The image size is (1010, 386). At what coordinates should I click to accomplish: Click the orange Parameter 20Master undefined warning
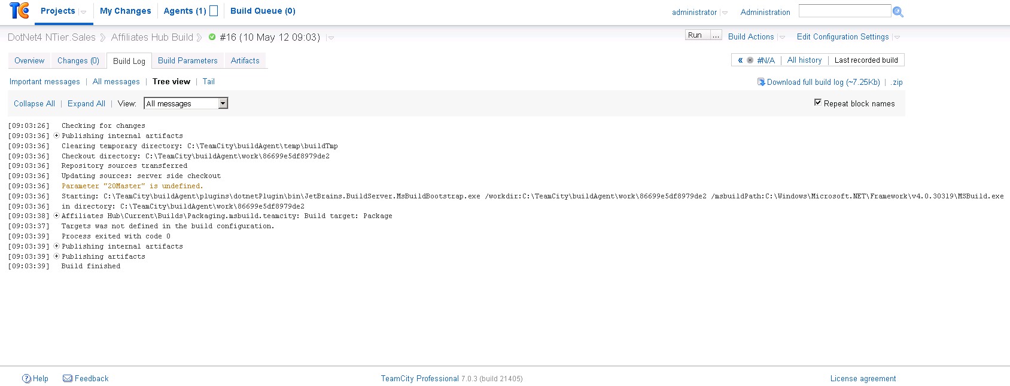(x=132, y=186)
